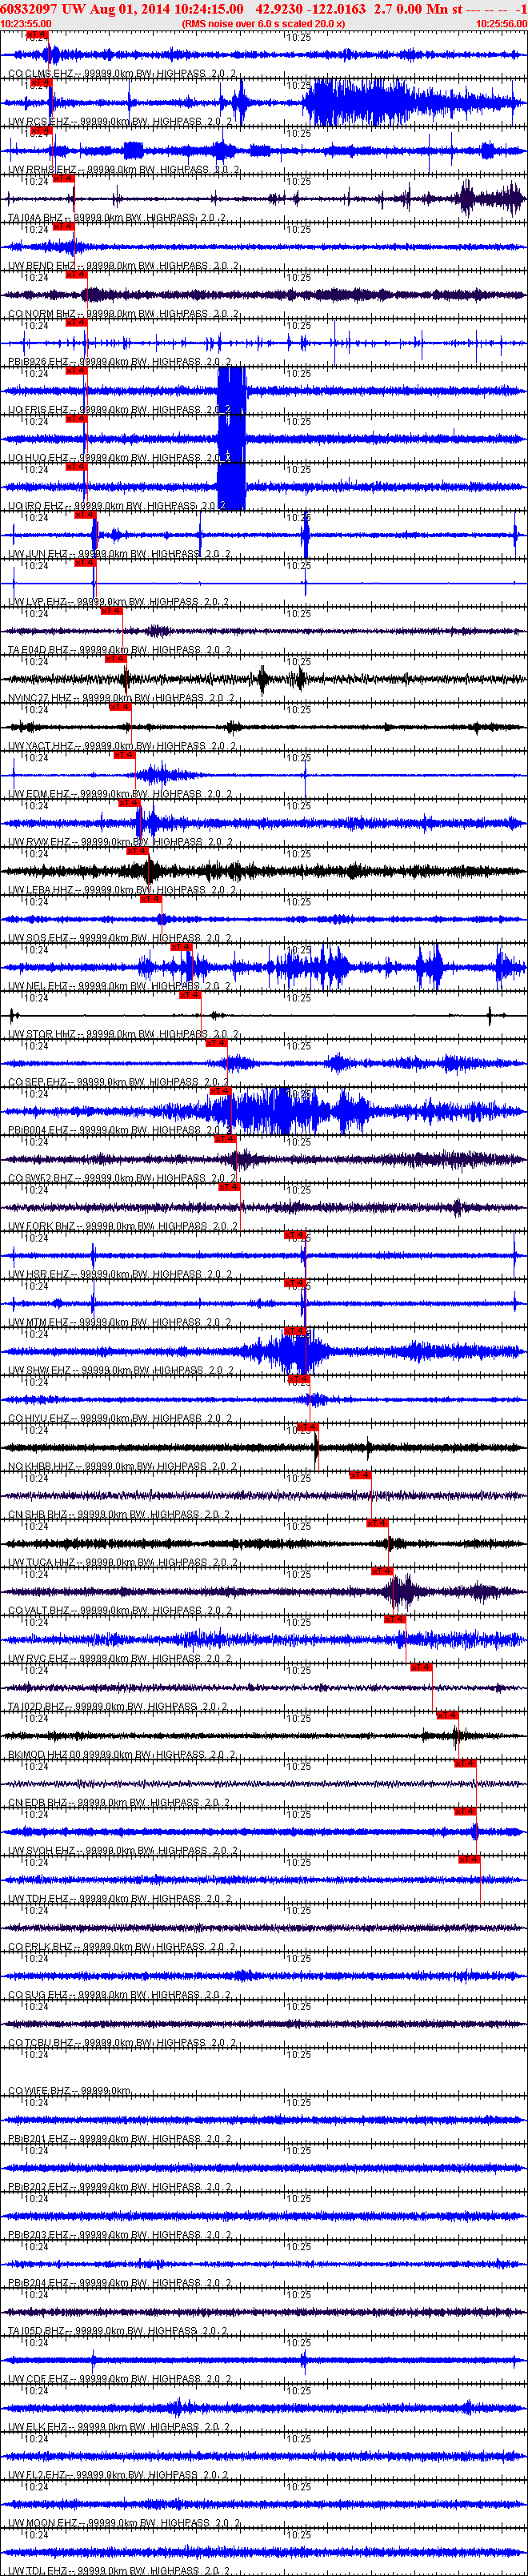Select the PB B926 EHZ station label
528x2576 pixels.
[120, 362]
